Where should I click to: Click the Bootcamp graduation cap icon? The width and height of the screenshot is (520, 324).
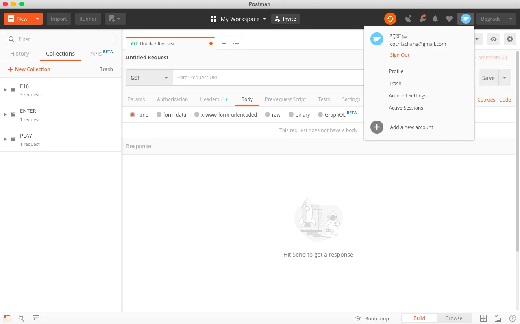click(358, 318)
